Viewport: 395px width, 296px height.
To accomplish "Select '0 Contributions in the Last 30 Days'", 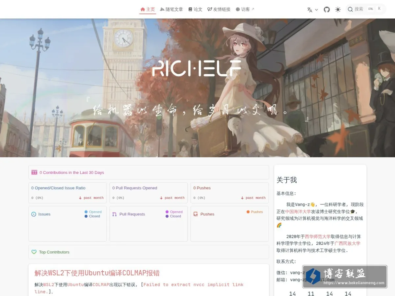I will click(72, 172).
